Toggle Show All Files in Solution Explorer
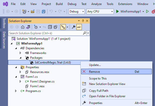The image size is (155, 106). (55, 27)
